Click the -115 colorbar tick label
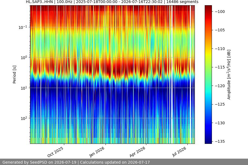Screen dimensions: 248x165 (x=220, y=67)
